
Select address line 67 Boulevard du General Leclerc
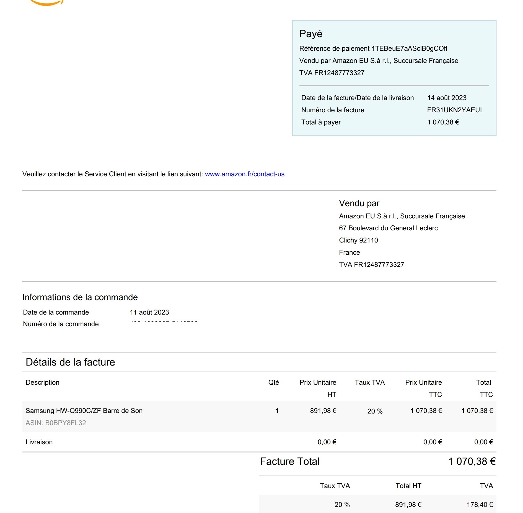(x=388, y=228)
